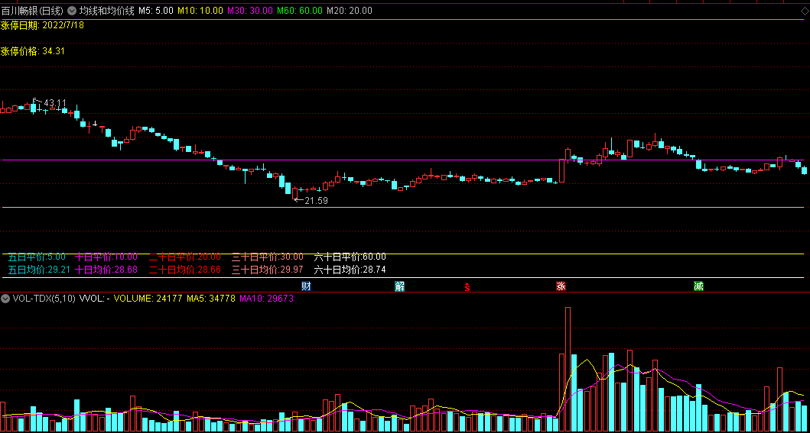Click 三十日均价:29.97 label

click(268, 270)
